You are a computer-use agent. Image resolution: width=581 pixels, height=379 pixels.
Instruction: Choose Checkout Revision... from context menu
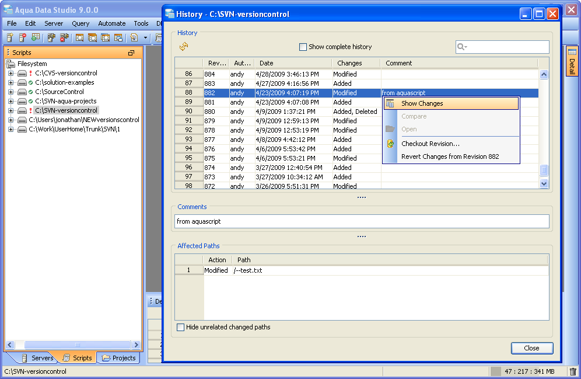click(451, 144)
